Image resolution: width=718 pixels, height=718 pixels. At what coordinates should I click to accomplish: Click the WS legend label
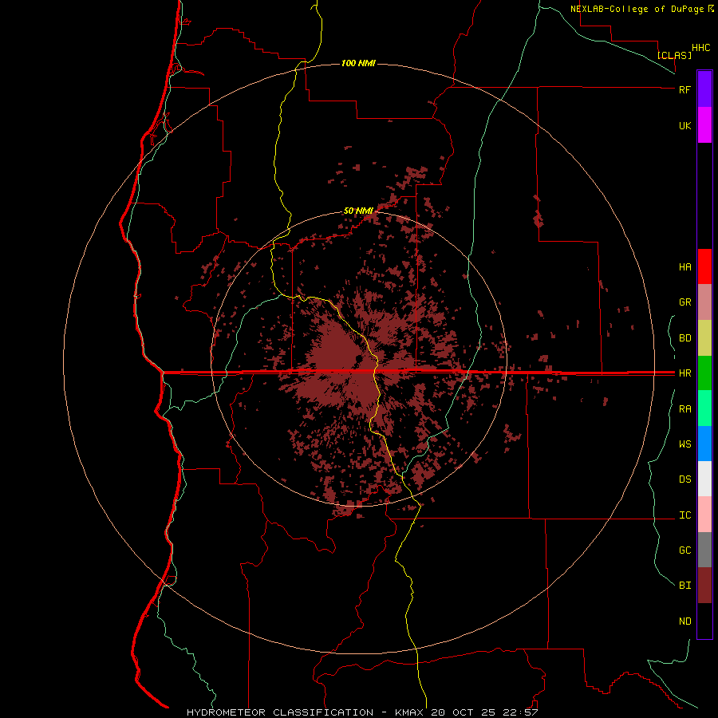[684, 444]
